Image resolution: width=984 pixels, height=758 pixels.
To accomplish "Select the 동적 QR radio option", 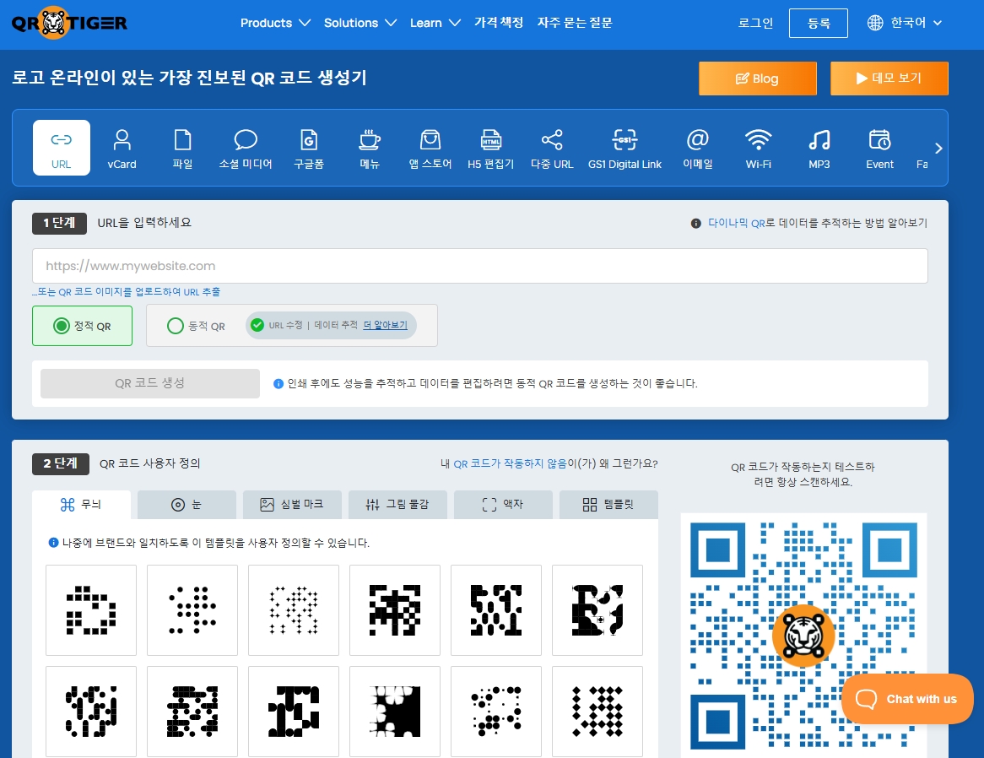I will click(x=175, y=326).
